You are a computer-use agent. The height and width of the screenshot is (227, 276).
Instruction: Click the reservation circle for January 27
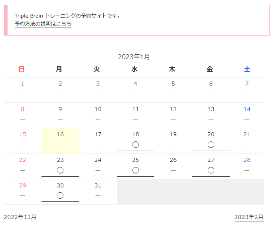coord(211,170)
